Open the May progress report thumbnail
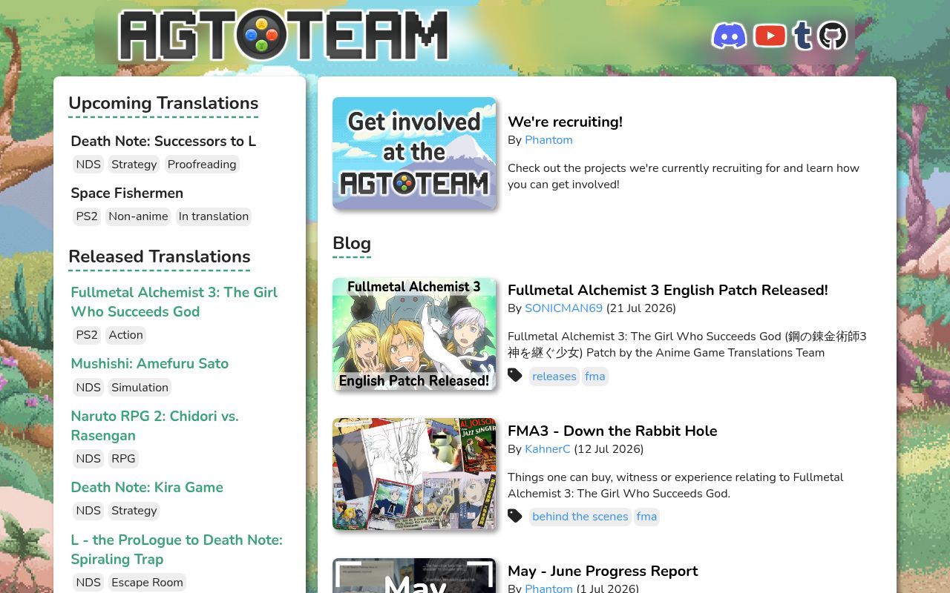950x593 pixels. click(x=414, y=576)
